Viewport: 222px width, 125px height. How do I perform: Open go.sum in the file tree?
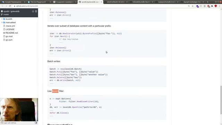(9, 40)
